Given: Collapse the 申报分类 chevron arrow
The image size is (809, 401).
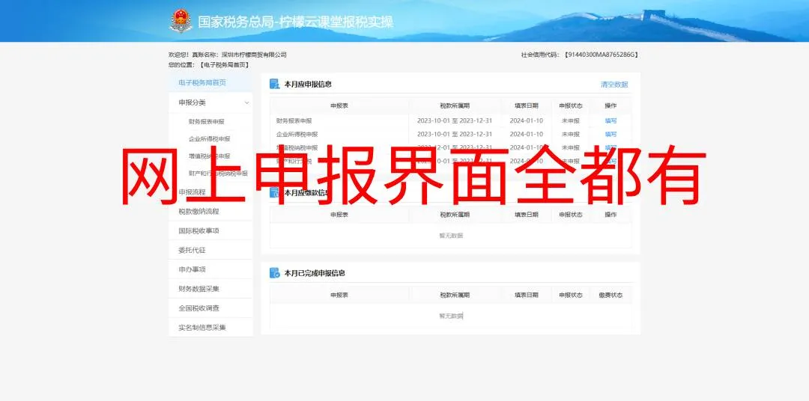Looking at the screenshot, I should 246,102.
